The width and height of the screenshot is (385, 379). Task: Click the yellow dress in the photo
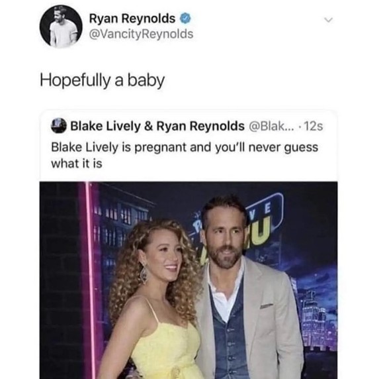click(x=167, y=349)
